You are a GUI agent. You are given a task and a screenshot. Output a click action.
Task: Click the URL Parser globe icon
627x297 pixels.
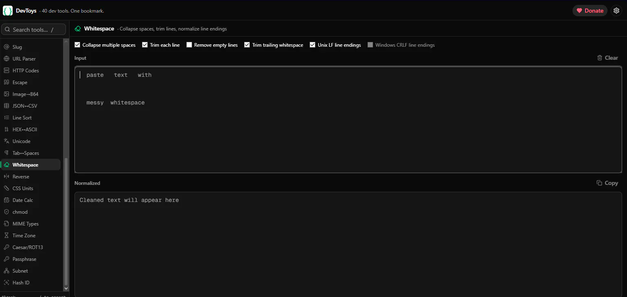(6, 59)
